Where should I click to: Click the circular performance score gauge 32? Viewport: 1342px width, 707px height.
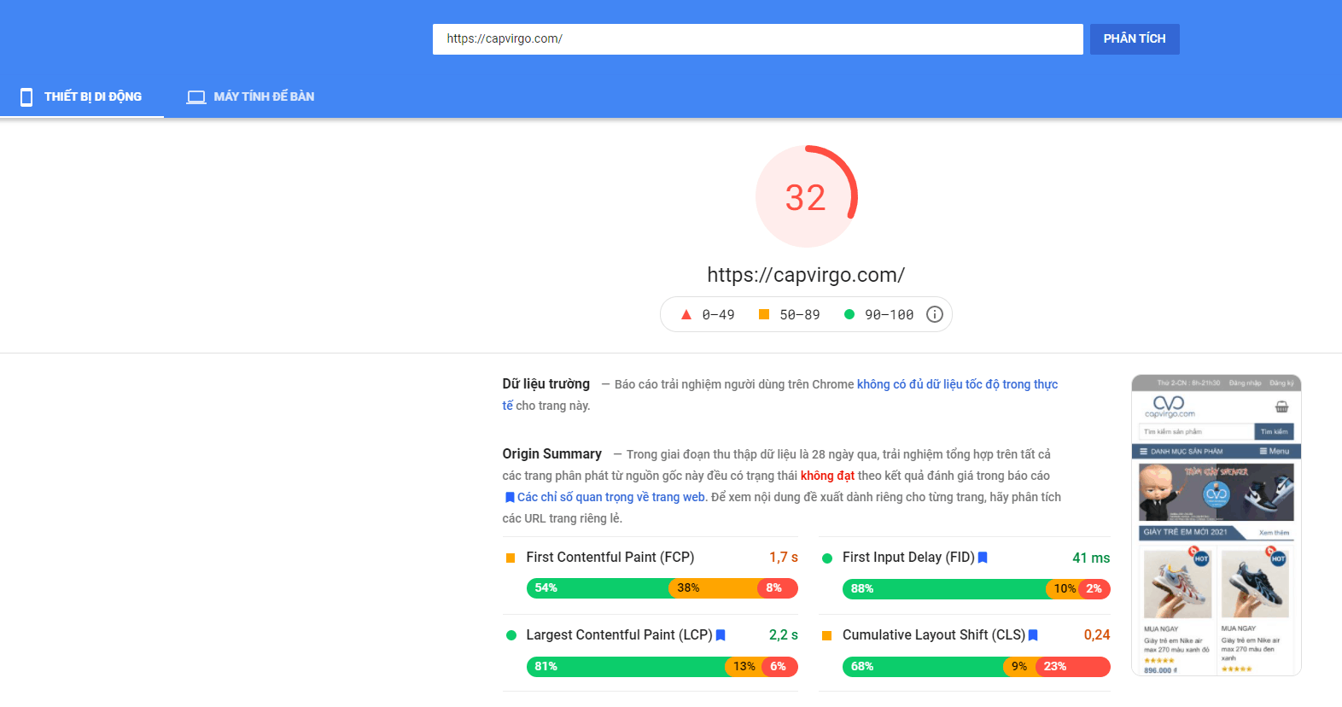tap(806, 197)
